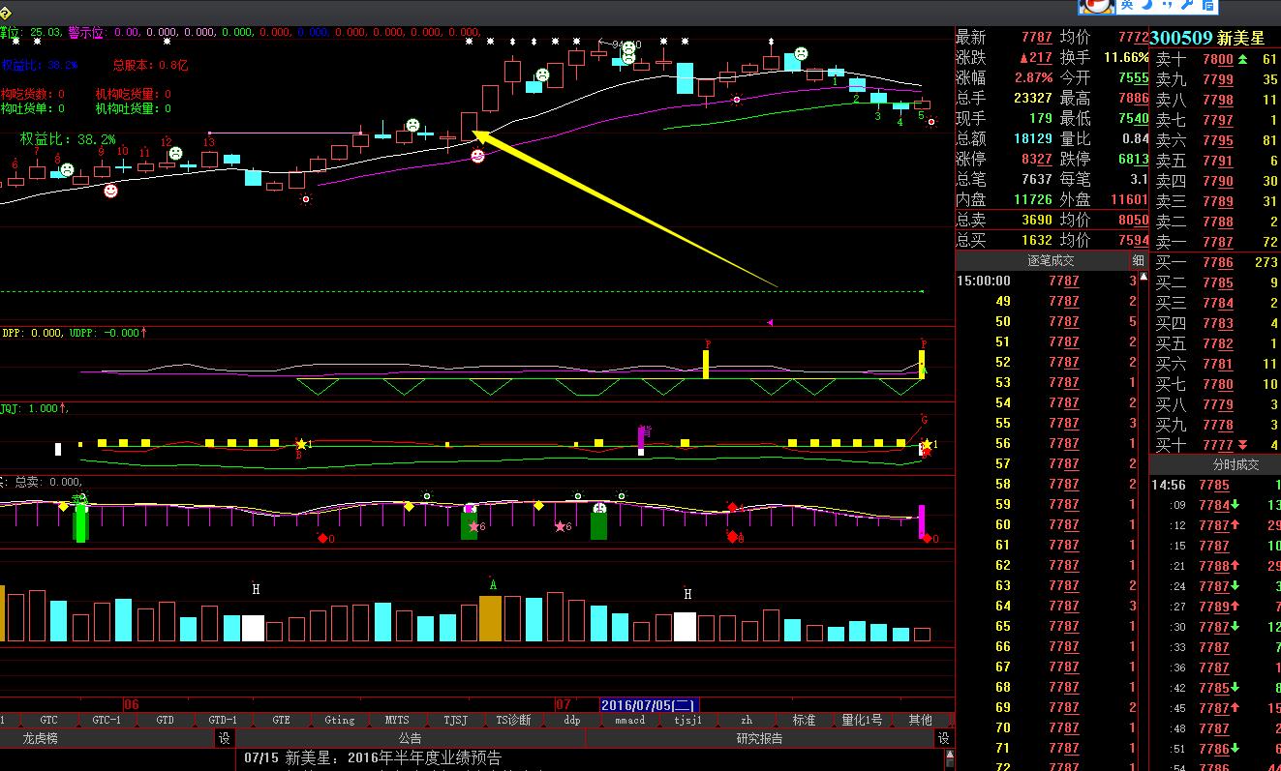1281x771 pixels.
Task: Toggle the punctuation mode icon in input bar
Action: [x=1168, y=5]
